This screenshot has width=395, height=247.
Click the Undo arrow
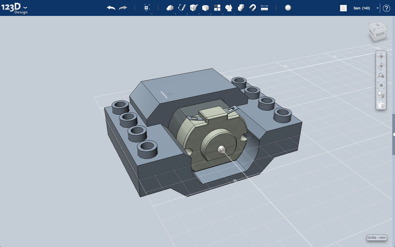111,8
